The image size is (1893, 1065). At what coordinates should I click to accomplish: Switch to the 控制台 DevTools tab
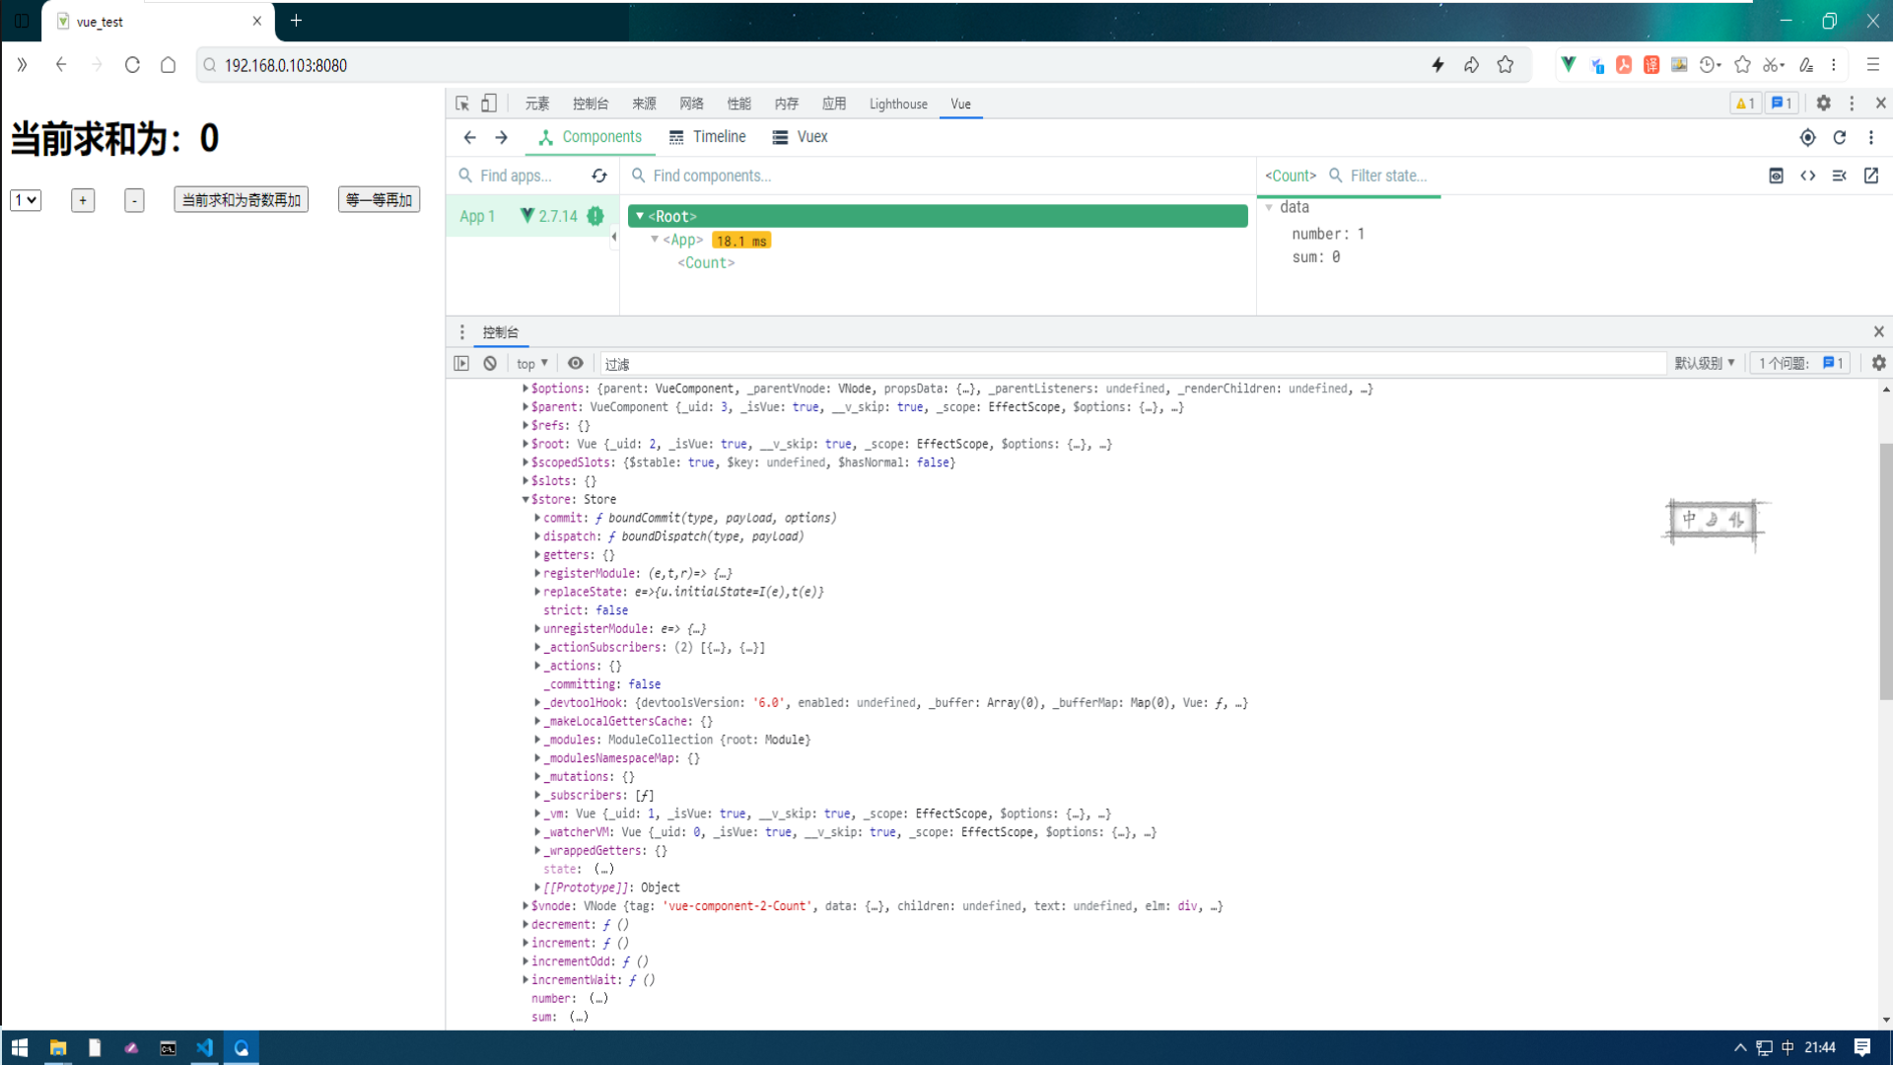[591, 104]
